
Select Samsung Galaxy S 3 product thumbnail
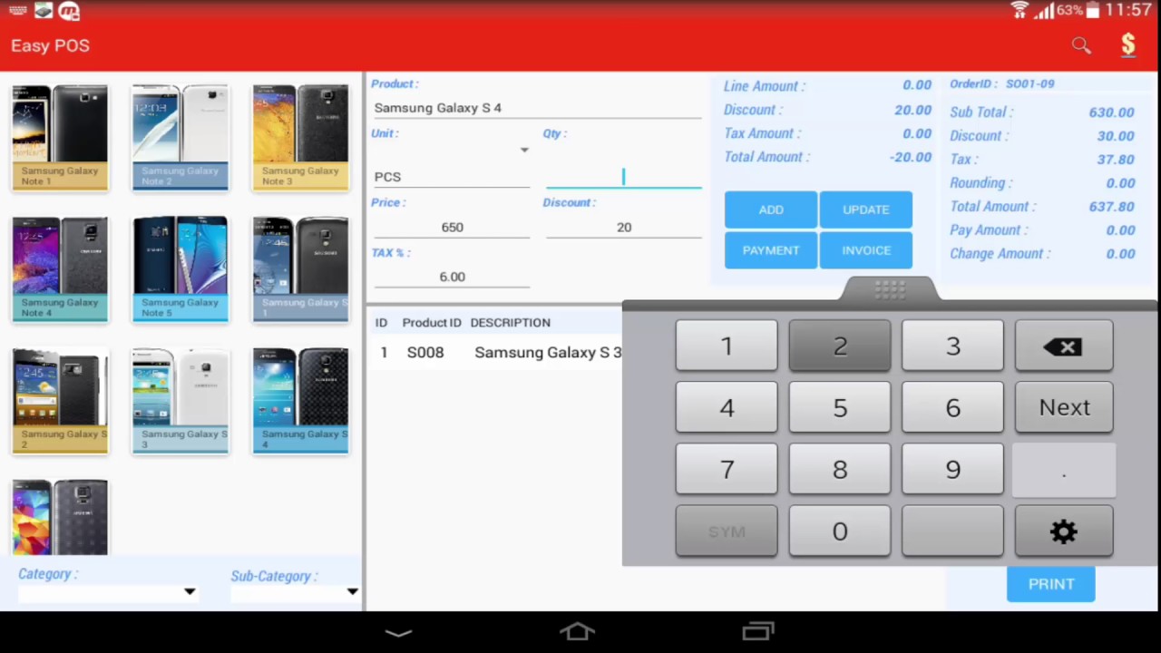point(180,400)
